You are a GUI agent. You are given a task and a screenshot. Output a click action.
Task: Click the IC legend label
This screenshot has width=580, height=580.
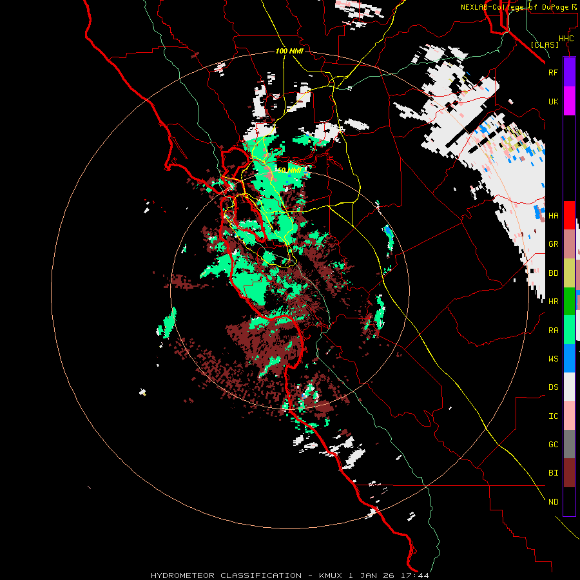[x=554, y=416]
